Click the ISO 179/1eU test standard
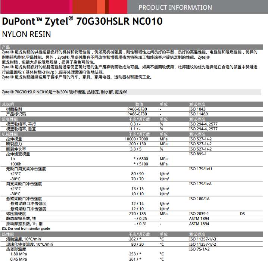 [x=200, y=169]
